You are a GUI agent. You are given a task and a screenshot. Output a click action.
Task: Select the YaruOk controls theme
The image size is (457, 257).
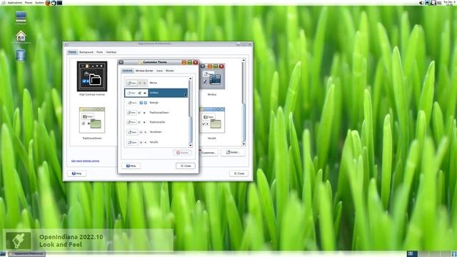(156, 142)
